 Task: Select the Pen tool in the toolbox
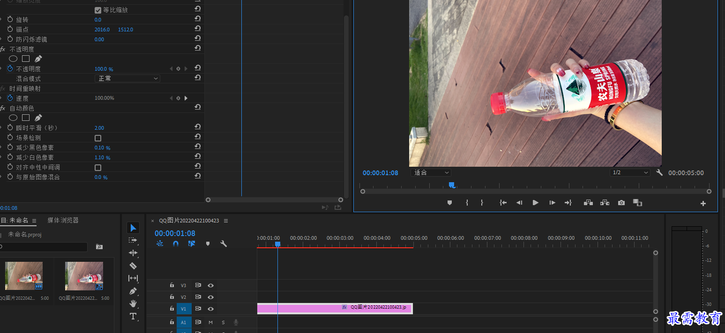(x=133, y=291)
